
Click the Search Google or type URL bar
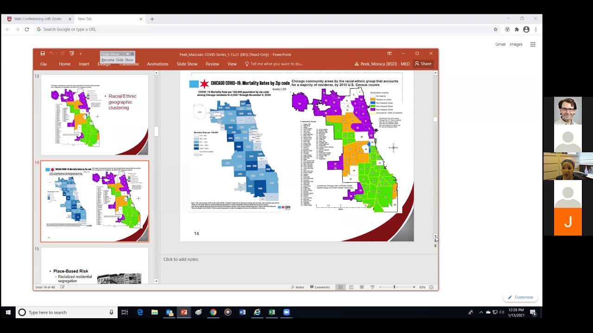[x=264, y=29]
